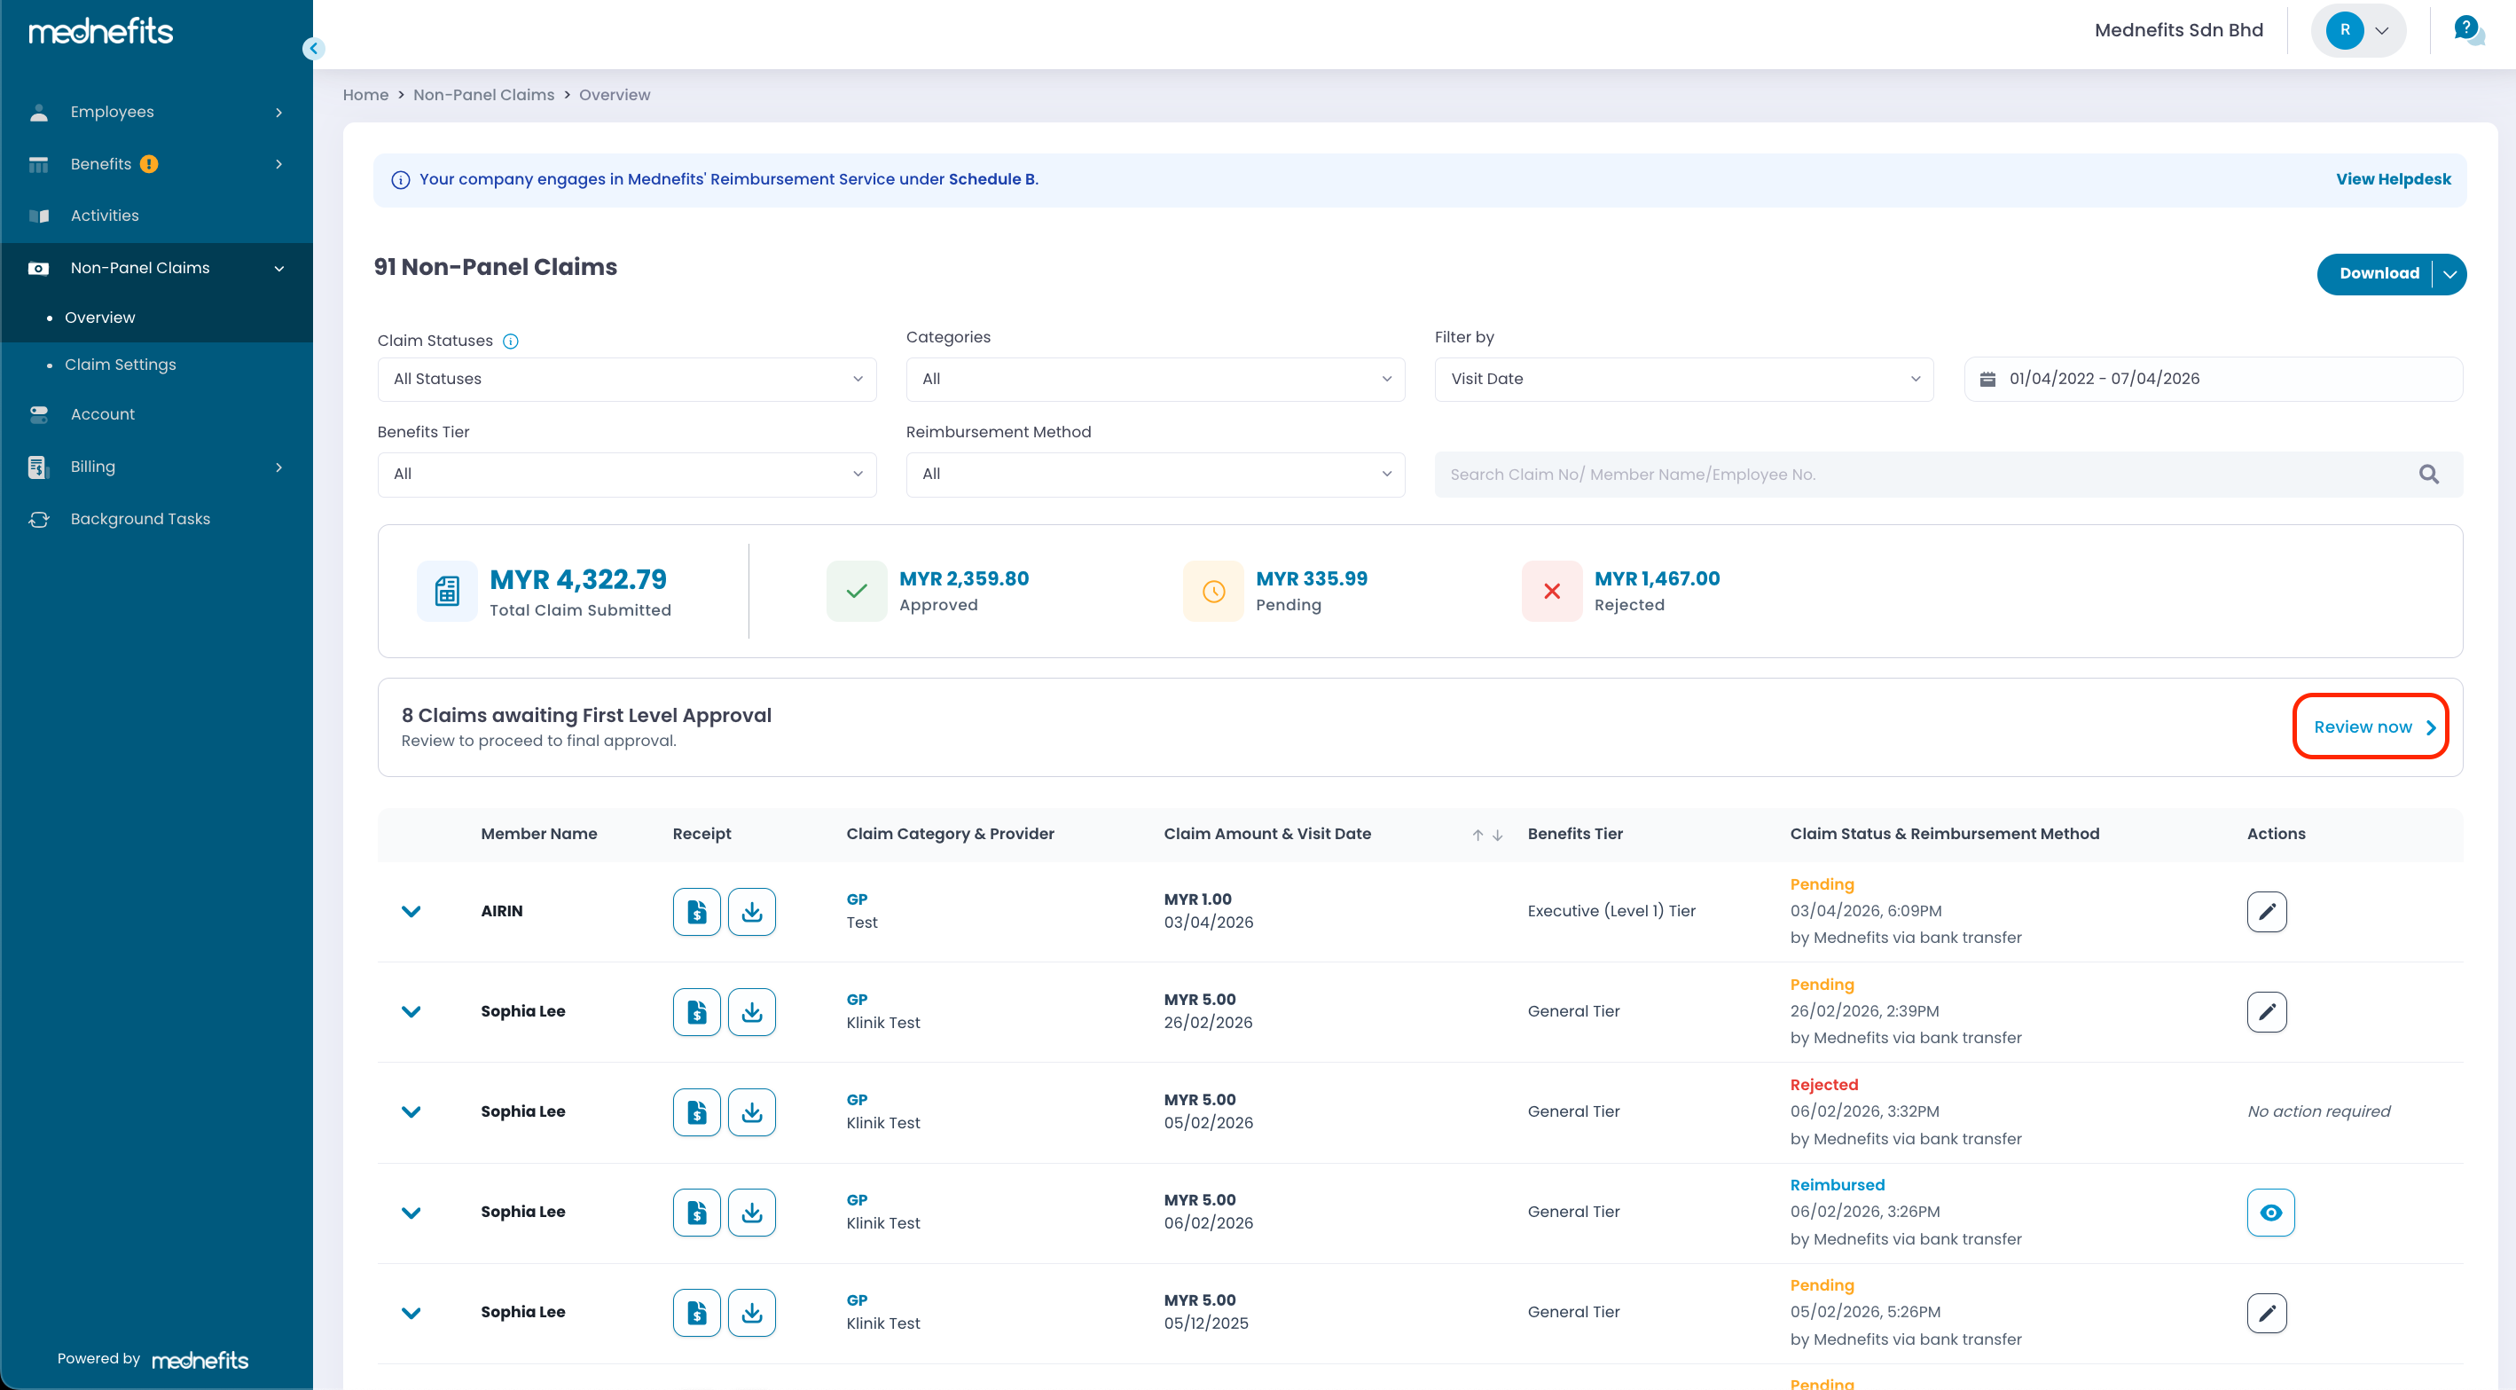Collapse the sidebar with the arrow button
Image resolution: width=2516 pixels, height=1390 pixels.
click(314, 48)
